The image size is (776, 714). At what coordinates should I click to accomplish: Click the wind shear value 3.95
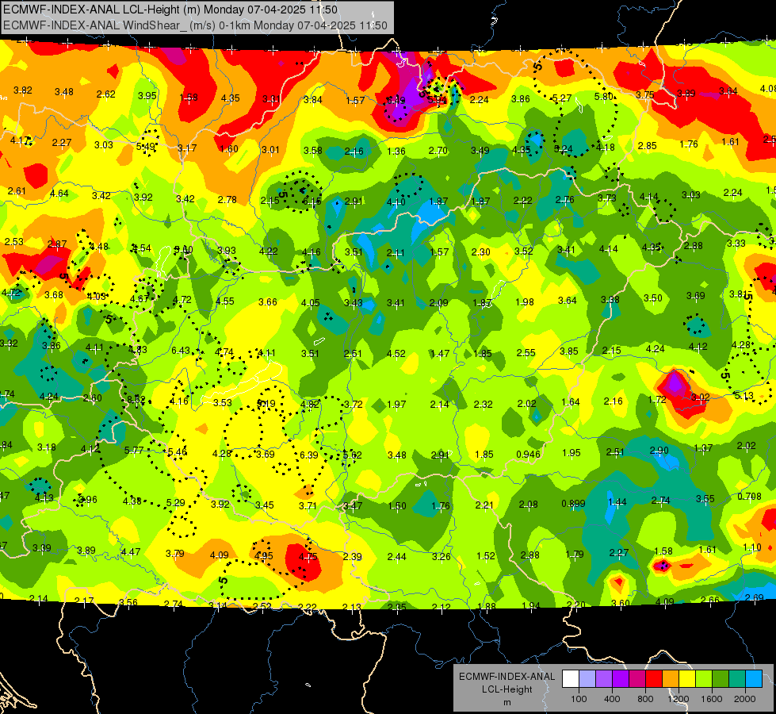pyautogui.click(x=147, y=96)
